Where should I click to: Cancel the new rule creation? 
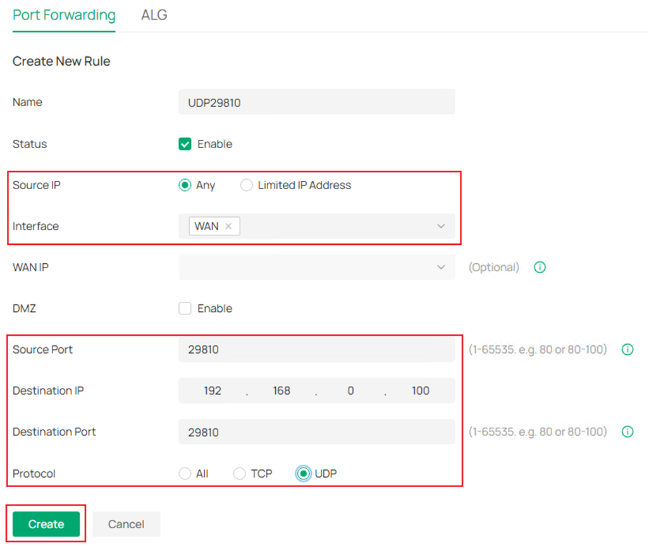coord(126,524)
